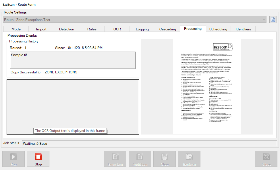Select the Rules tab
Viewport: 280px width, 170px height.
(92, 29)
